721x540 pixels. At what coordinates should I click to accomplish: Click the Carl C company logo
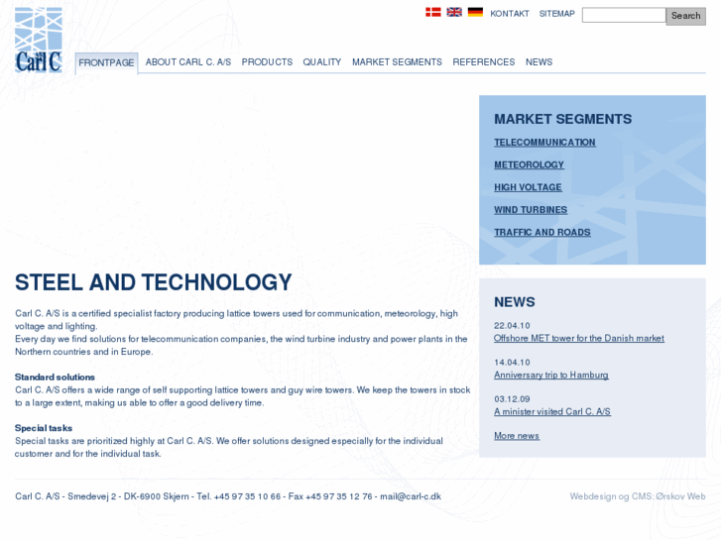38,41
